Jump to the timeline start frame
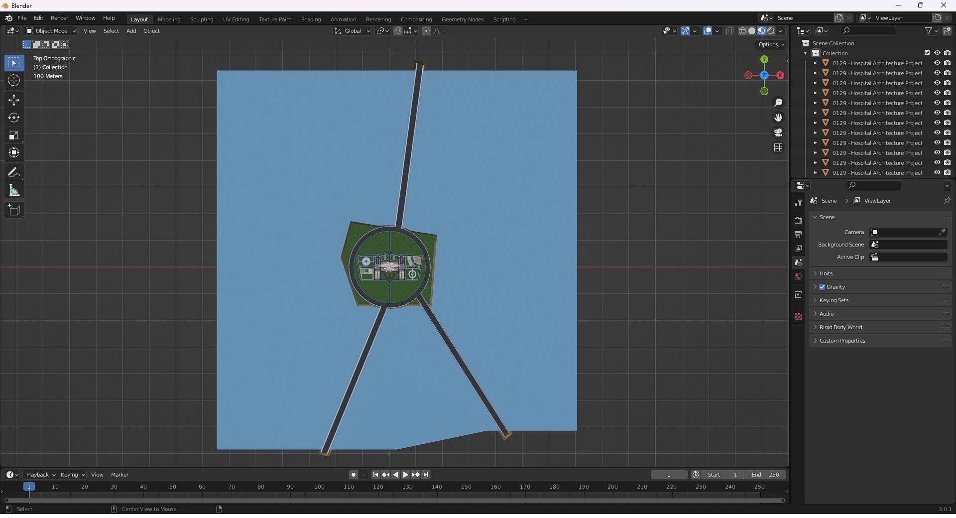The image size is (956, 518). (375, 475)
